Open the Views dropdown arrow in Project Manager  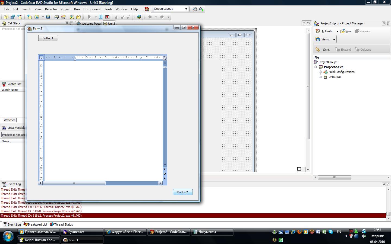coord(334,40)
